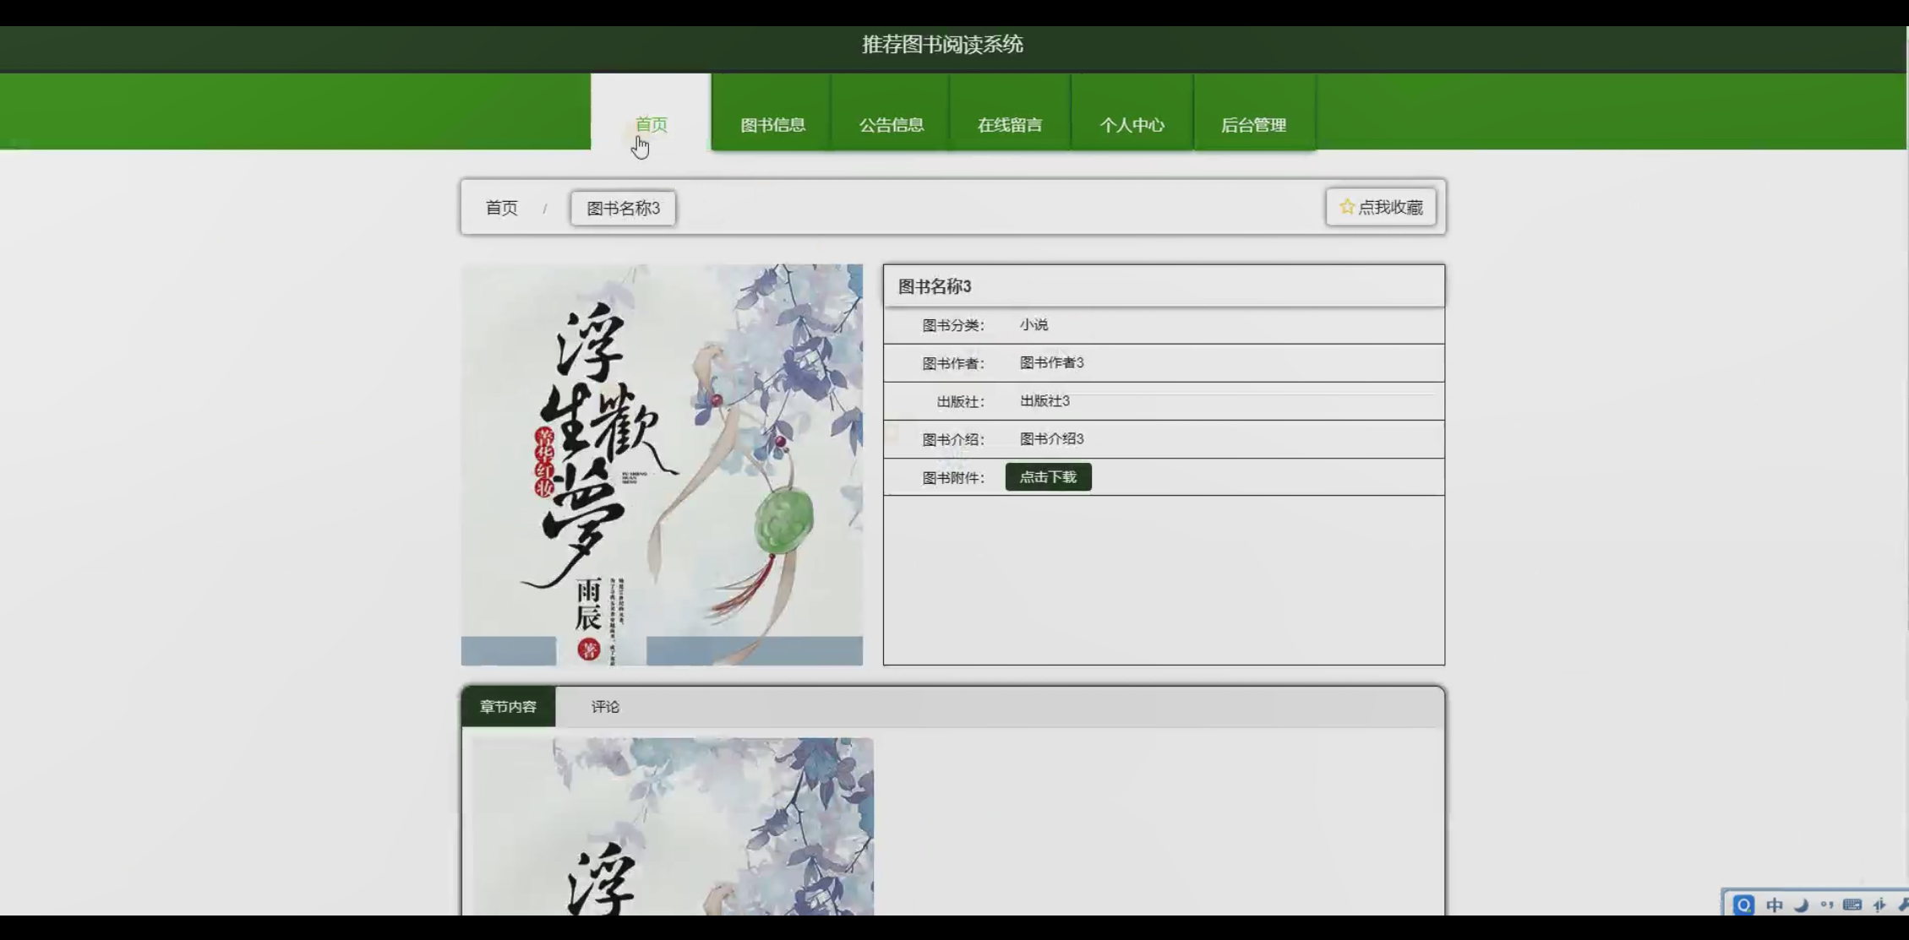Toggle the 中 Chinese/English input mode

pos(1775,905)
